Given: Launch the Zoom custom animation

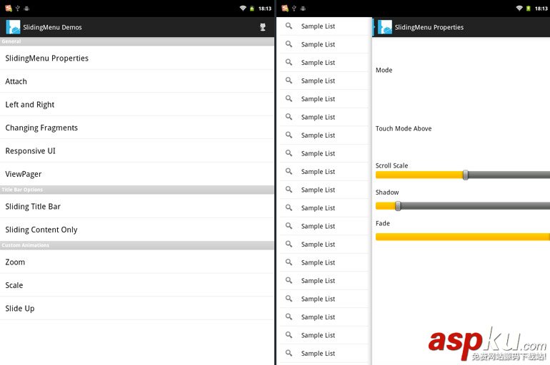Looking at the screenshot, I should 15,262.
